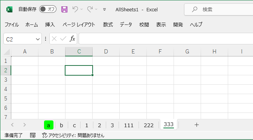Select column D header
The image size is (253, 140).
tap(106, 52)
